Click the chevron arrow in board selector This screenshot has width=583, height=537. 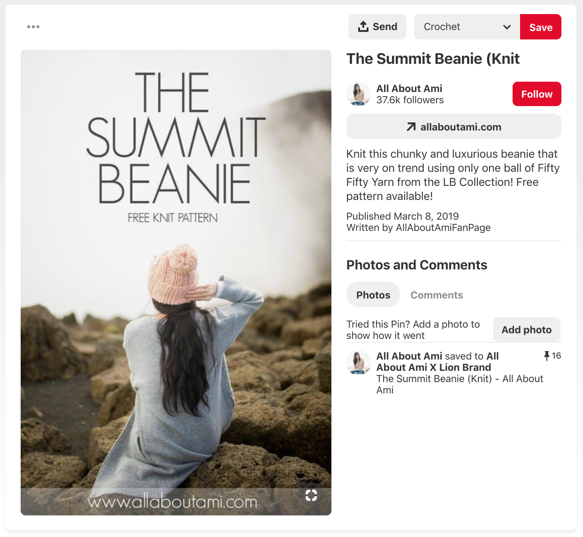point(506,27)
